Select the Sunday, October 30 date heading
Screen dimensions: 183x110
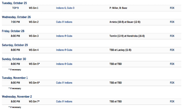[x=14, y=59]
